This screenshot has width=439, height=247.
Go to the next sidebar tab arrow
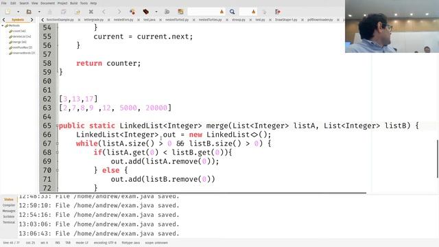32,20
